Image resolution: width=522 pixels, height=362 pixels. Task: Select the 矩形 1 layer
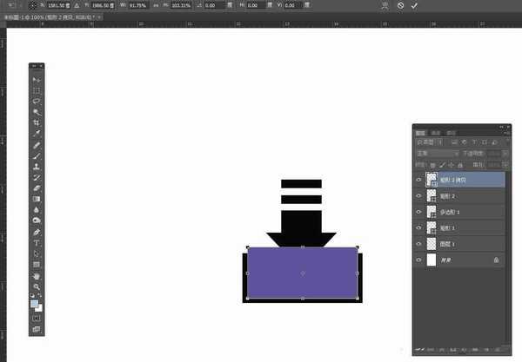coord(460,227)
